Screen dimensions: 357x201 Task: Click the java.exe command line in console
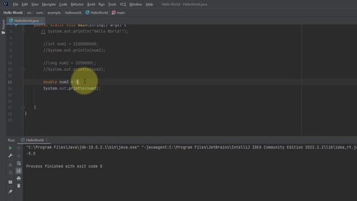pos(191,147)
